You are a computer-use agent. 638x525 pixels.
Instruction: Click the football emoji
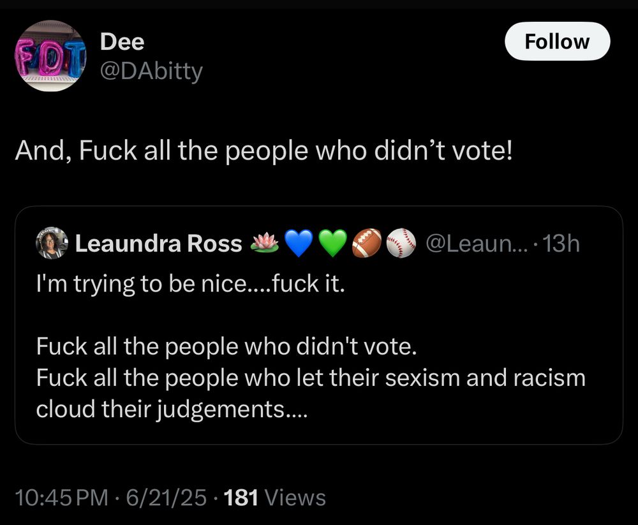click(366, 244)
